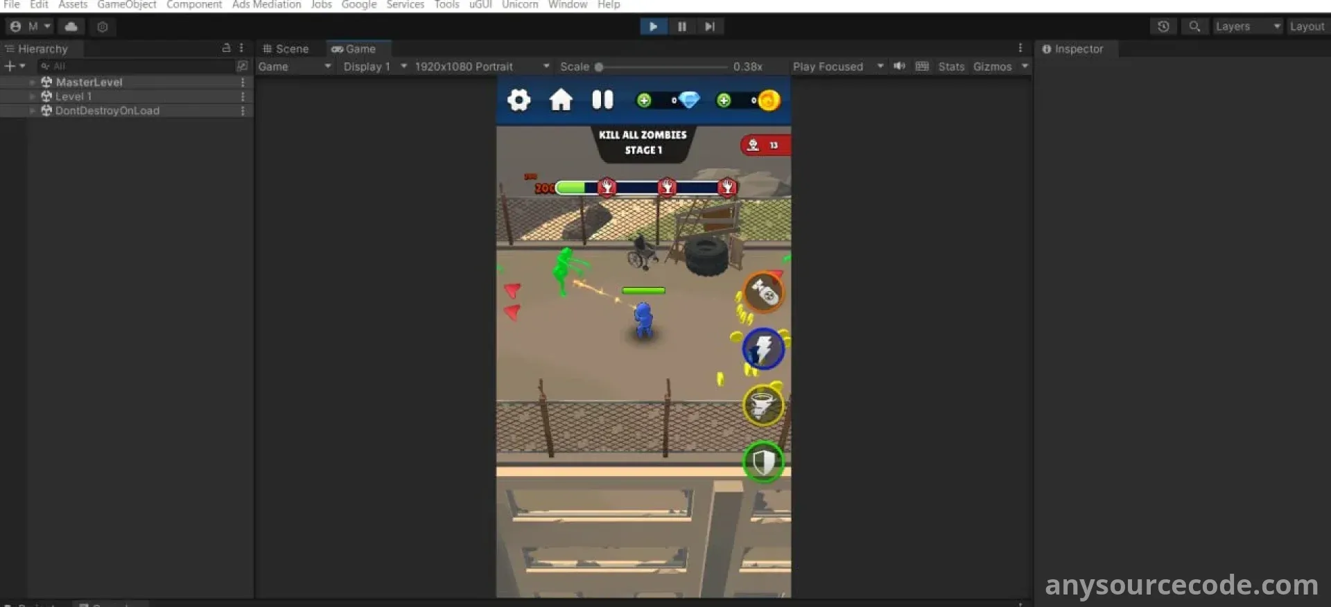Viewport: 1331px width, 607px height.
Task: Open the Layers dropdown
Action: click(x=1247, y=26)
